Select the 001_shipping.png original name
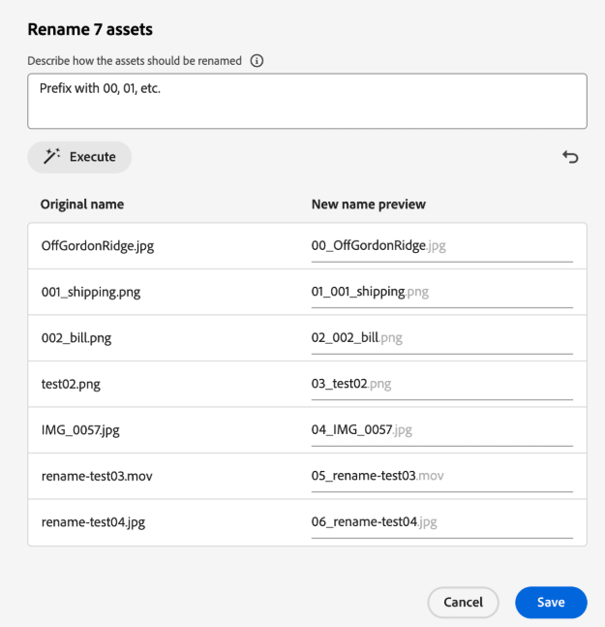 click(92, 292)
